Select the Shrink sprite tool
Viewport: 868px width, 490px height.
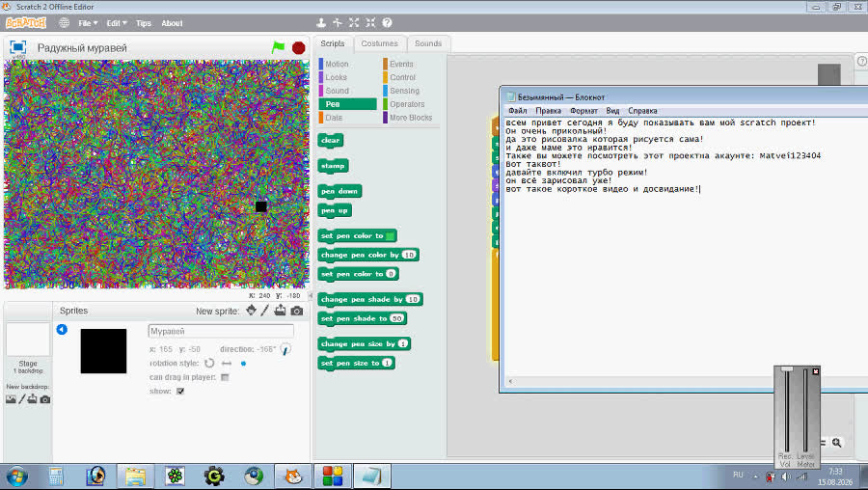tap(370, 23)
